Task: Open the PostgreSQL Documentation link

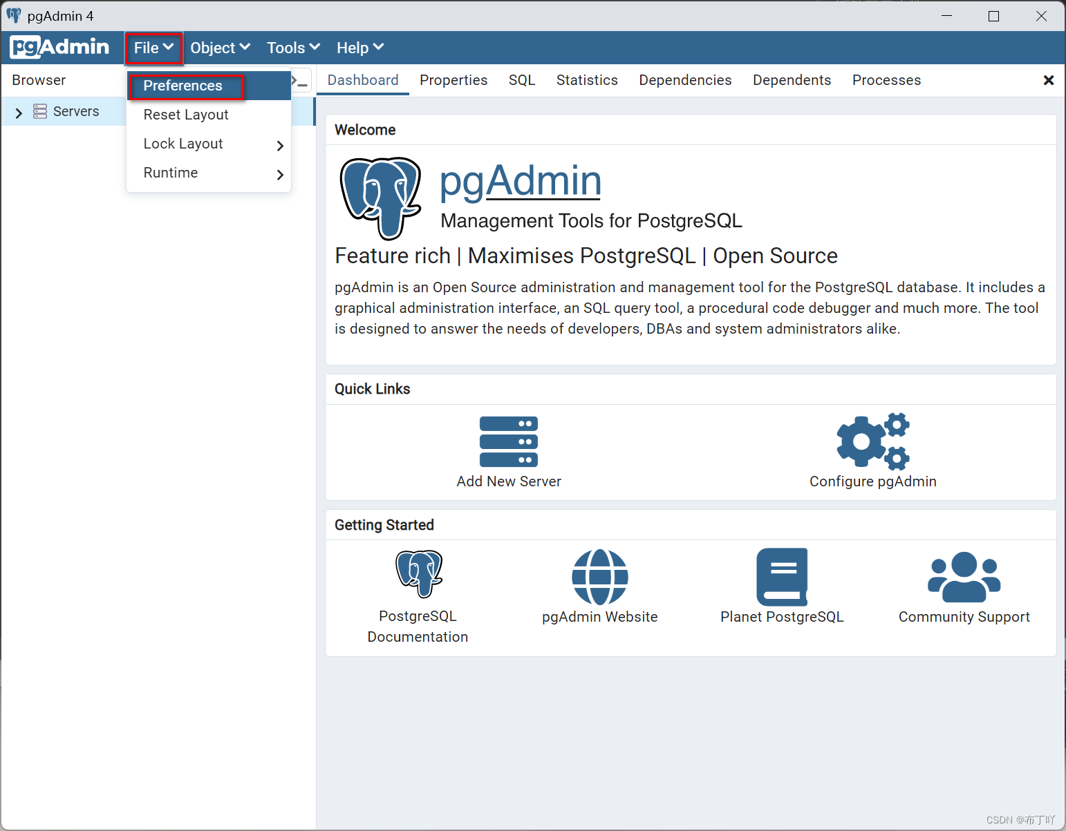Action: 418,627
